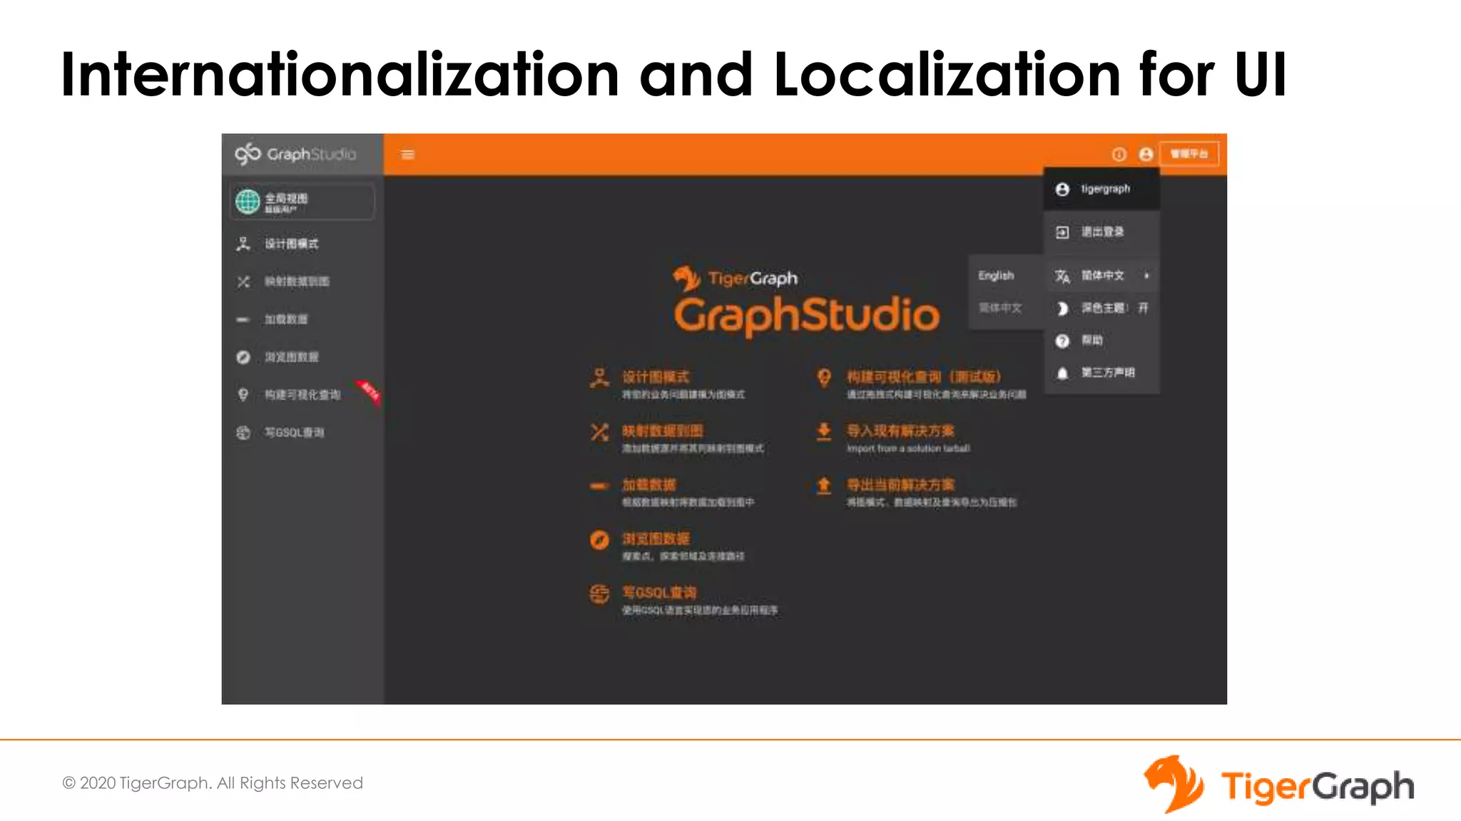The width and height of the screenshot is (1461, 821).
Task: Click the 设计图模式 icon on the home page
Action: (599, 378)
